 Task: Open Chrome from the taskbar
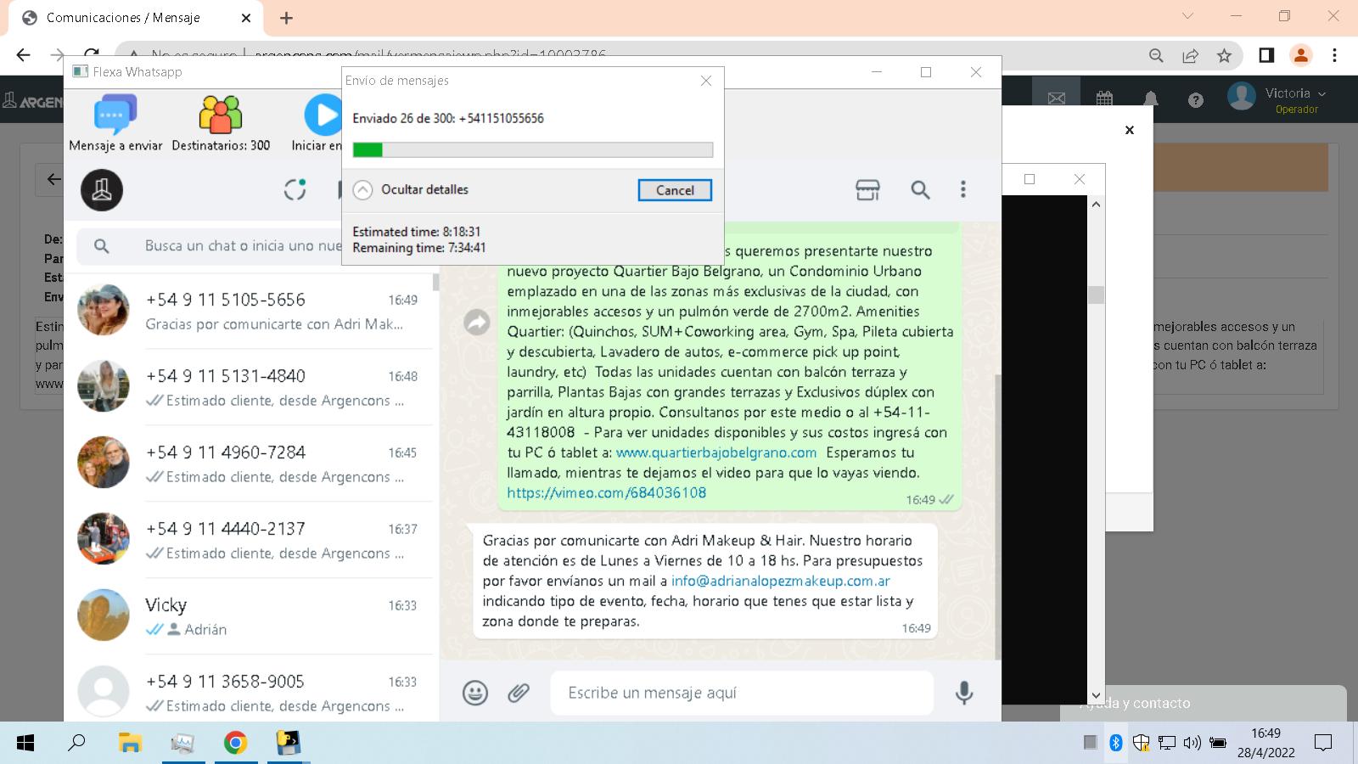(x=235, y=743)
